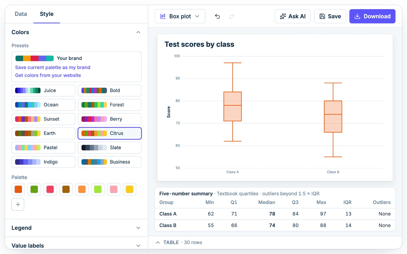Click the Test scores by class title

[199, 44]
